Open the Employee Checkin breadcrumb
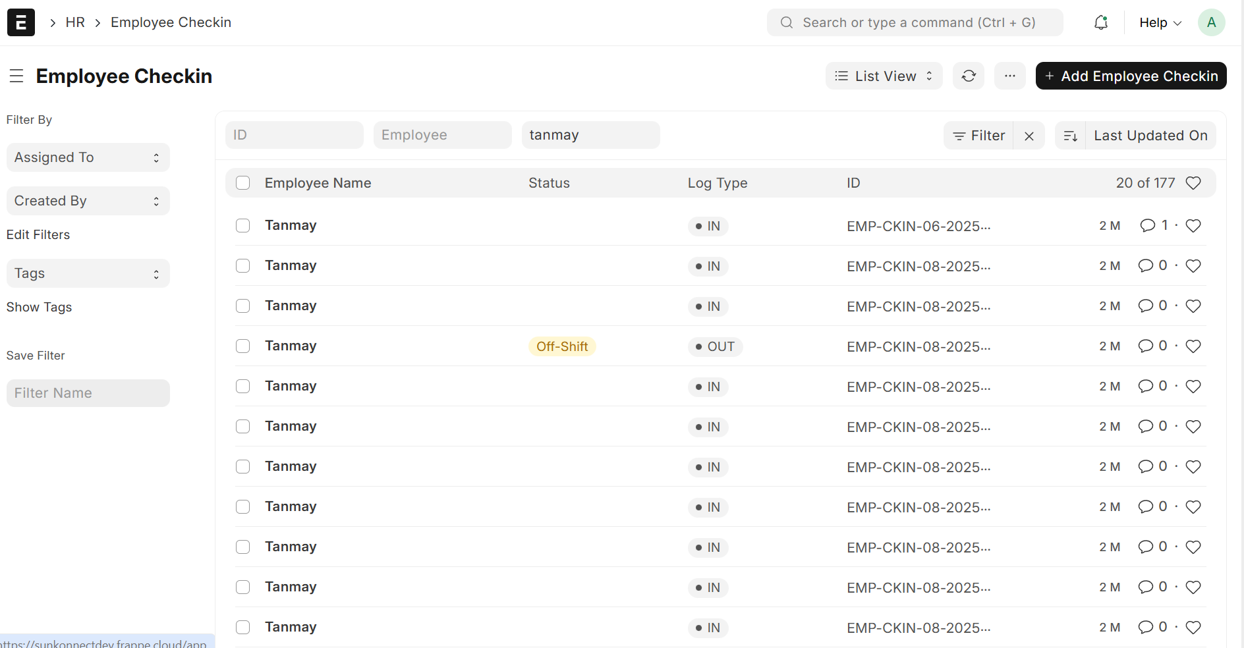The image size is (1244, 648). click(x=171, y=22)
